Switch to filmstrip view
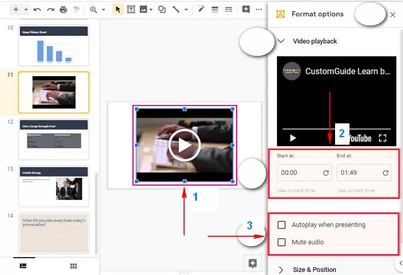The width and height of the screenshot is (403, 275). pyautogui.click(x=23, y=266)
